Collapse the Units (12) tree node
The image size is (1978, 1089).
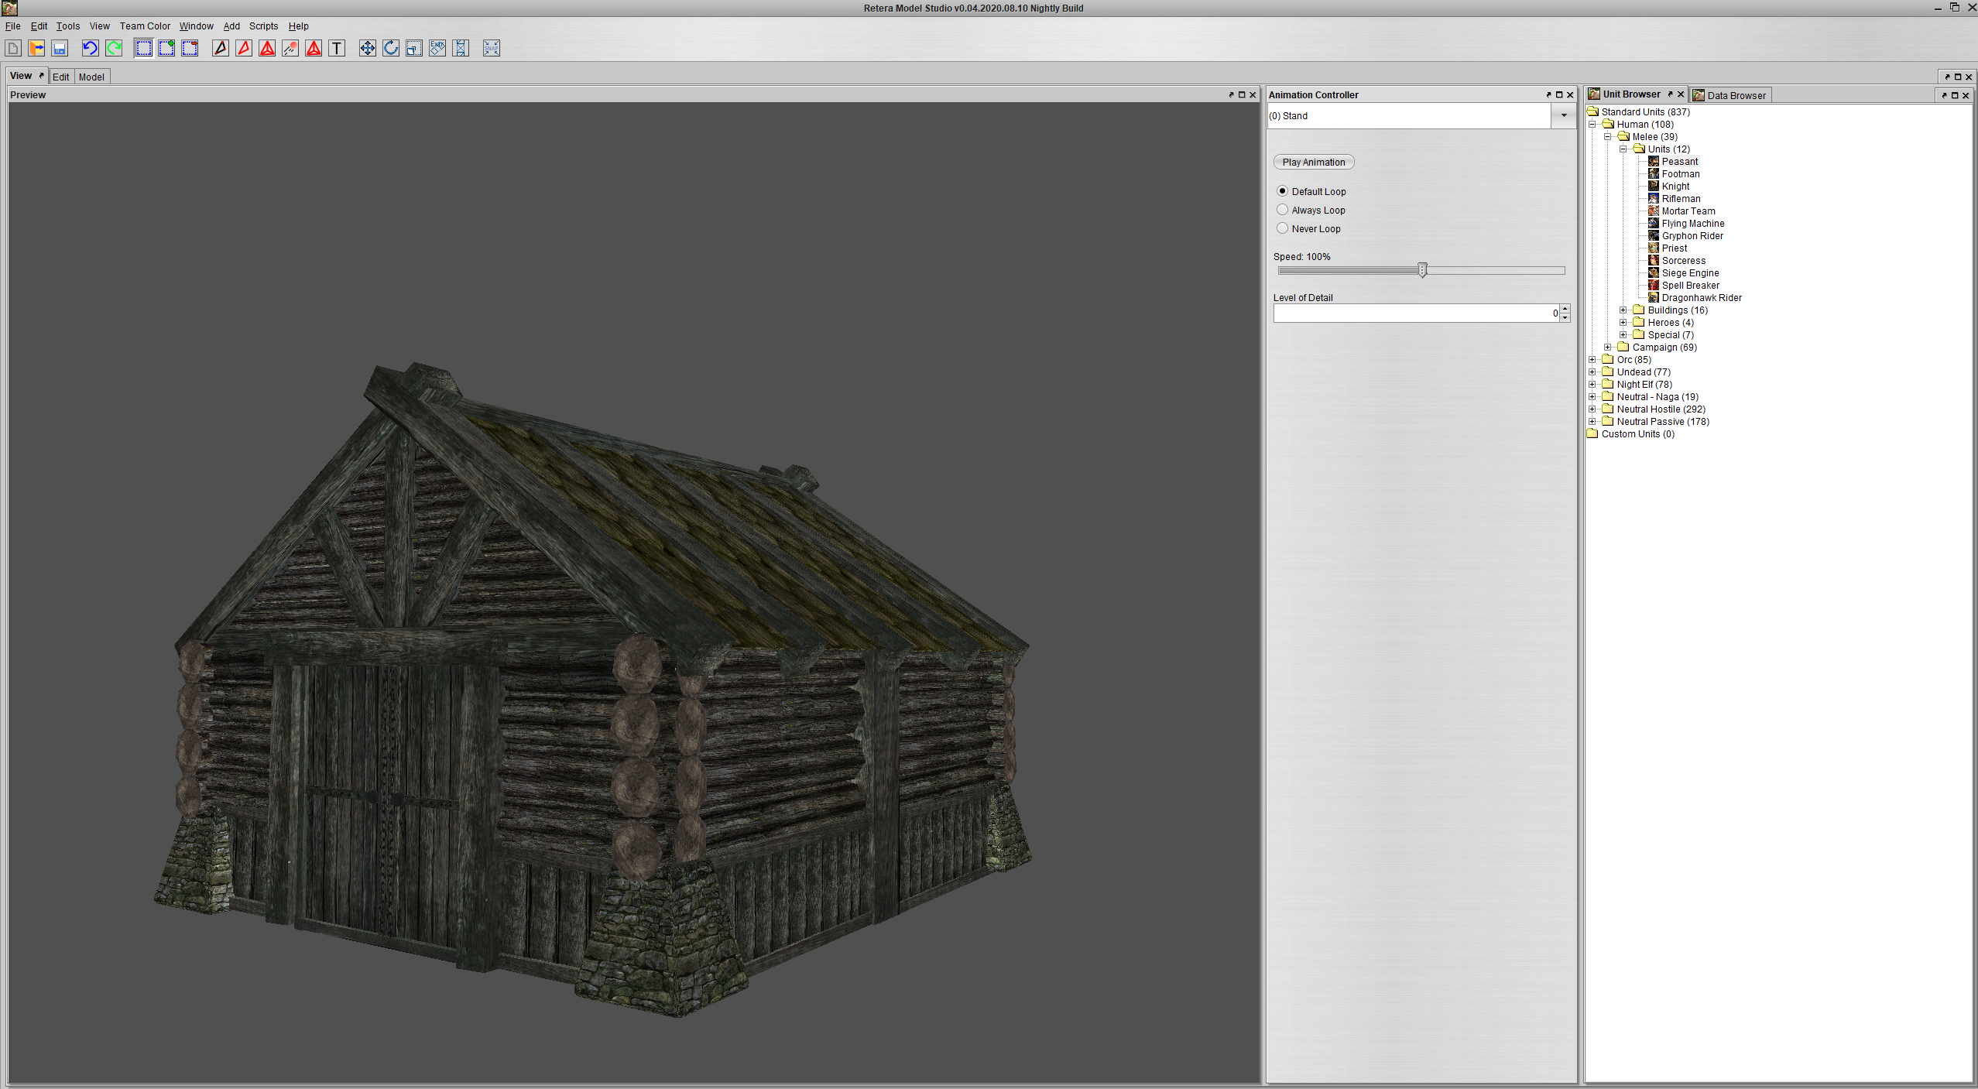click(1623, 149)
